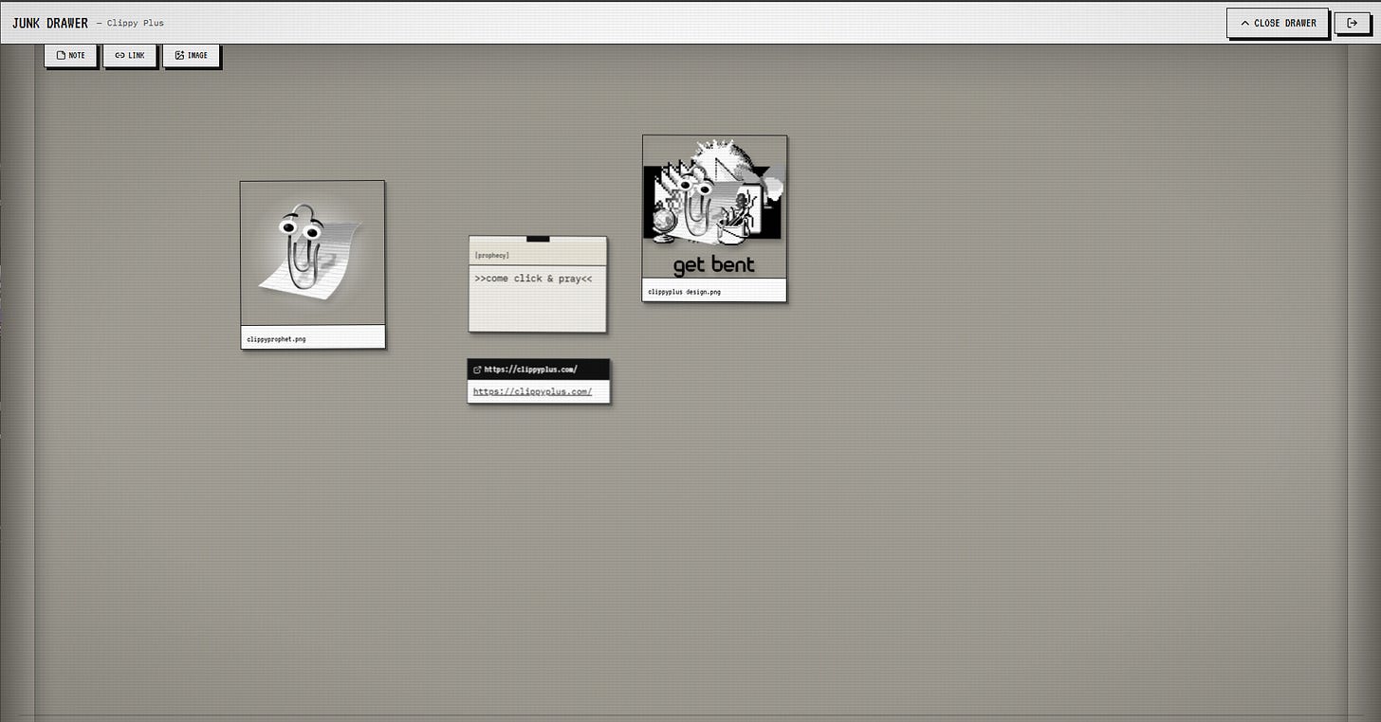This screenshot has height=722, width=1381.
Task: Click the '— Clippy Plus' subtitle
Action: pyautogui.click(x=130, y=23)
